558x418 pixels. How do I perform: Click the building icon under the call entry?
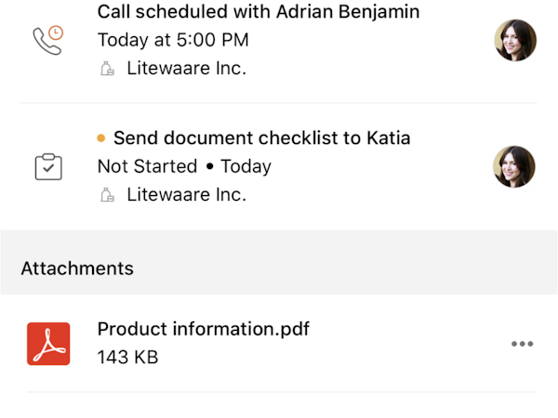(x=107, y=68)
